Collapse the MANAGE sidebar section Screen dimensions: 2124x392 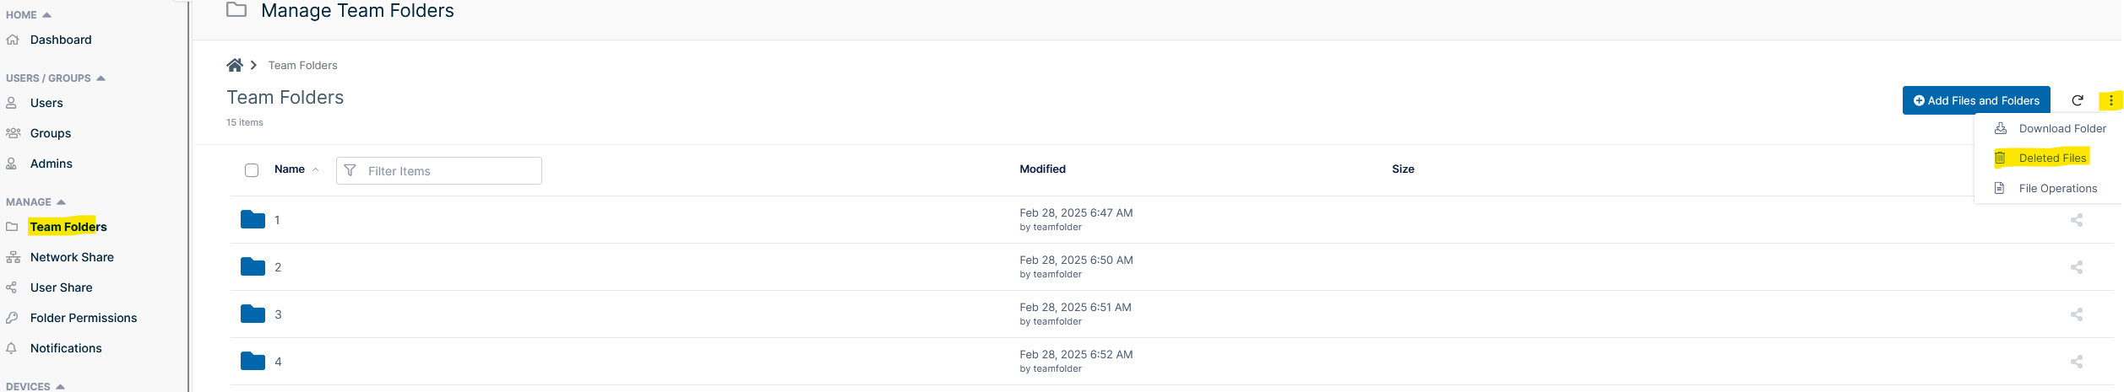click(61, 202)
